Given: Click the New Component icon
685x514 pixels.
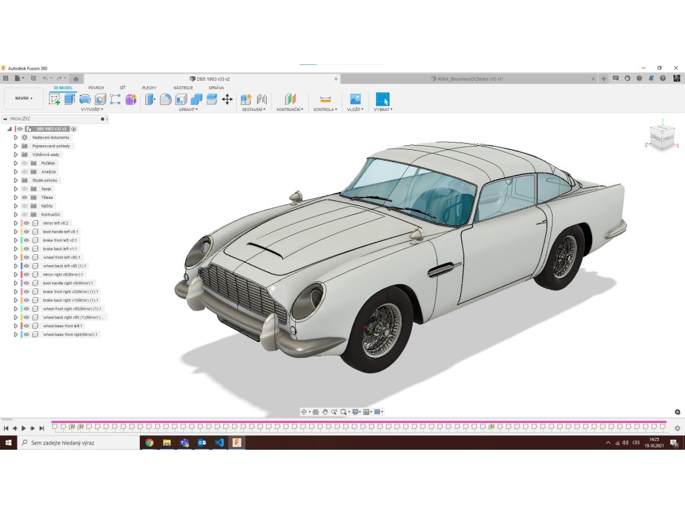Looking at the screenshot, I should click(246, 99).
